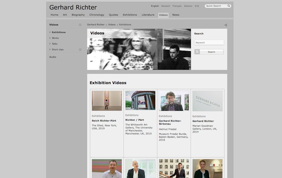The width and height of the screenshot is (282, 178).
Task: Go to the Literature tab
Action: tap(148, 15)
